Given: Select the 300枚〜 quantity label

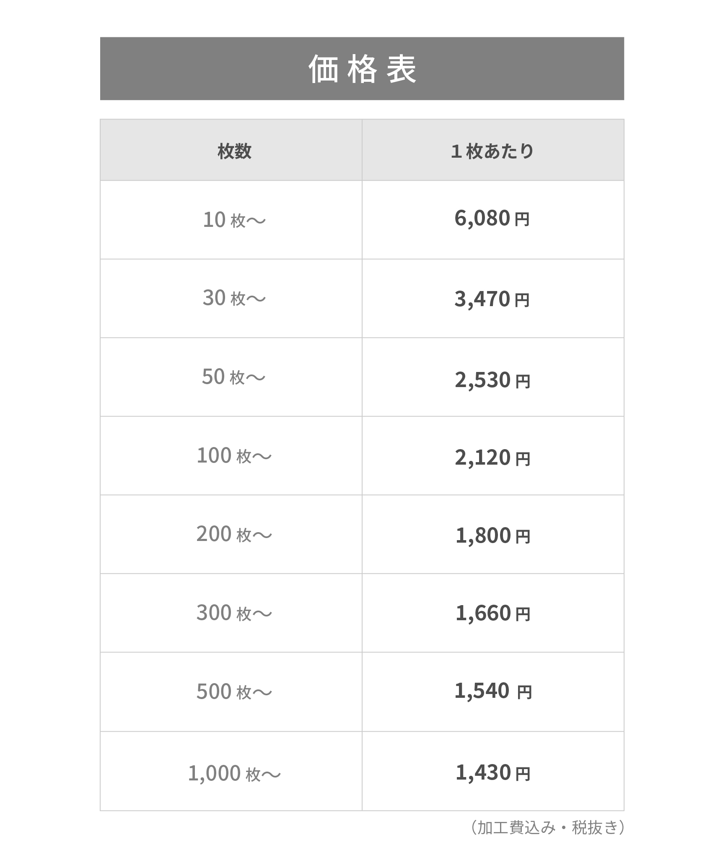Looking at the screenshot, I should click(x=234, y=613).
